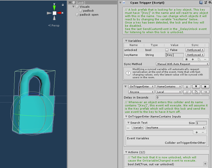Toggle the event comment slashes button
212x168 pixels.
[x=187, y=92]
